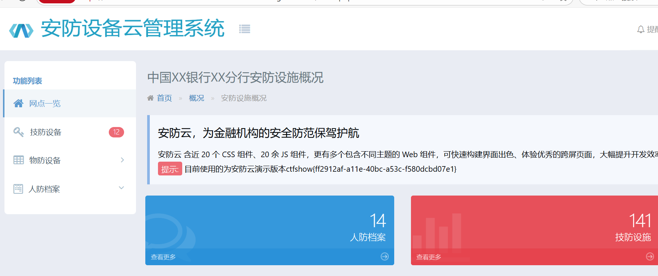Click the arrow icon on 人防档案 card

[385, 257]
